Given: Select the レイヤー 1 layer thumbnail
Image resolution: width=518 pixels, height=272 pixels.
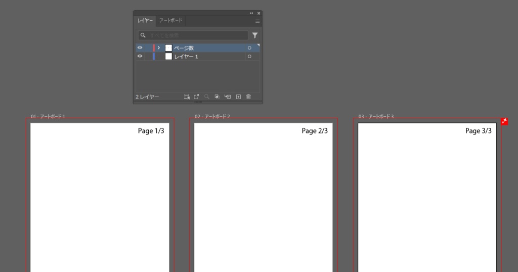Looking at the screenshot, I should 168,57.
